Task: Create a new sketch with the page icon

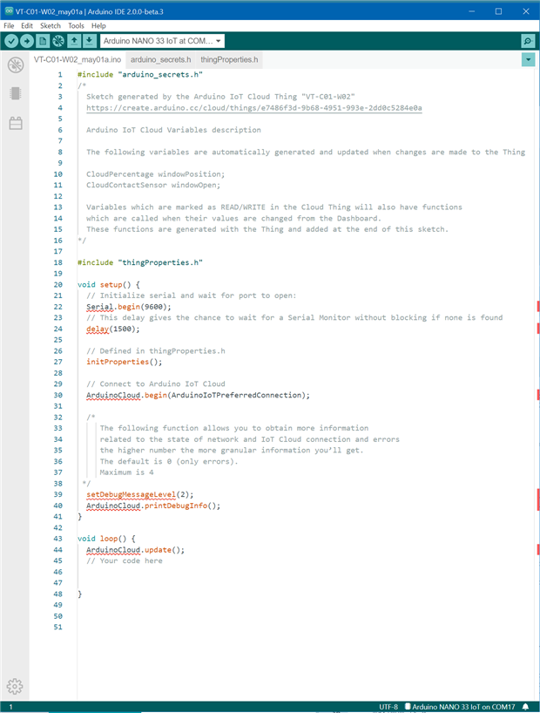Action: (43, 41)
